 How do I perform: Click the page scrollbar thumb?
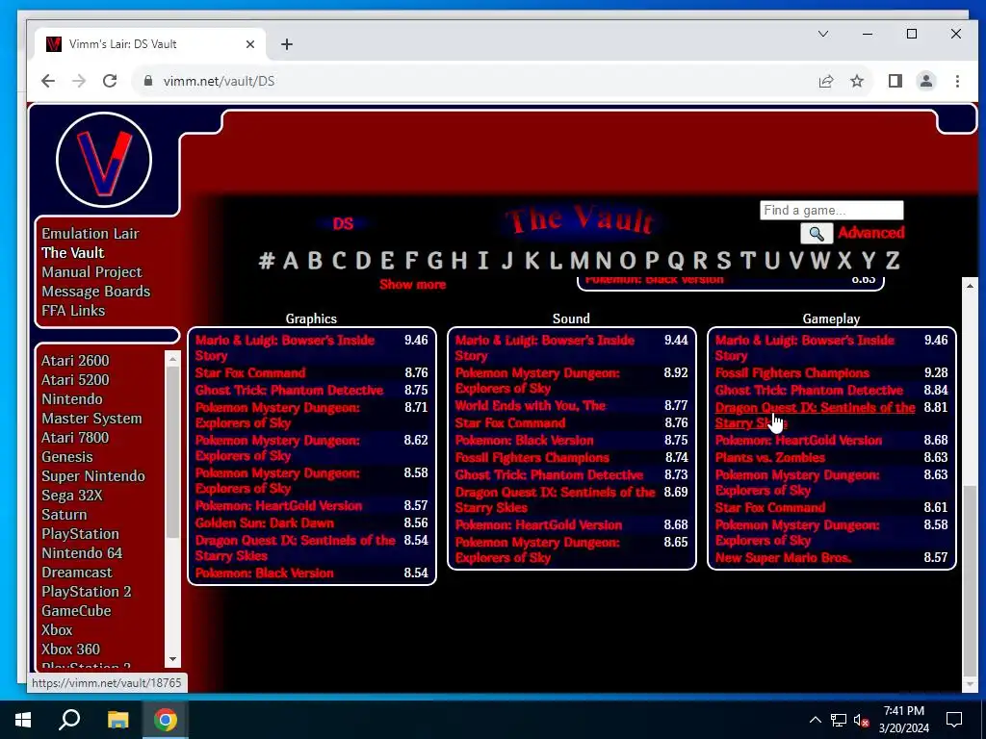971,579
